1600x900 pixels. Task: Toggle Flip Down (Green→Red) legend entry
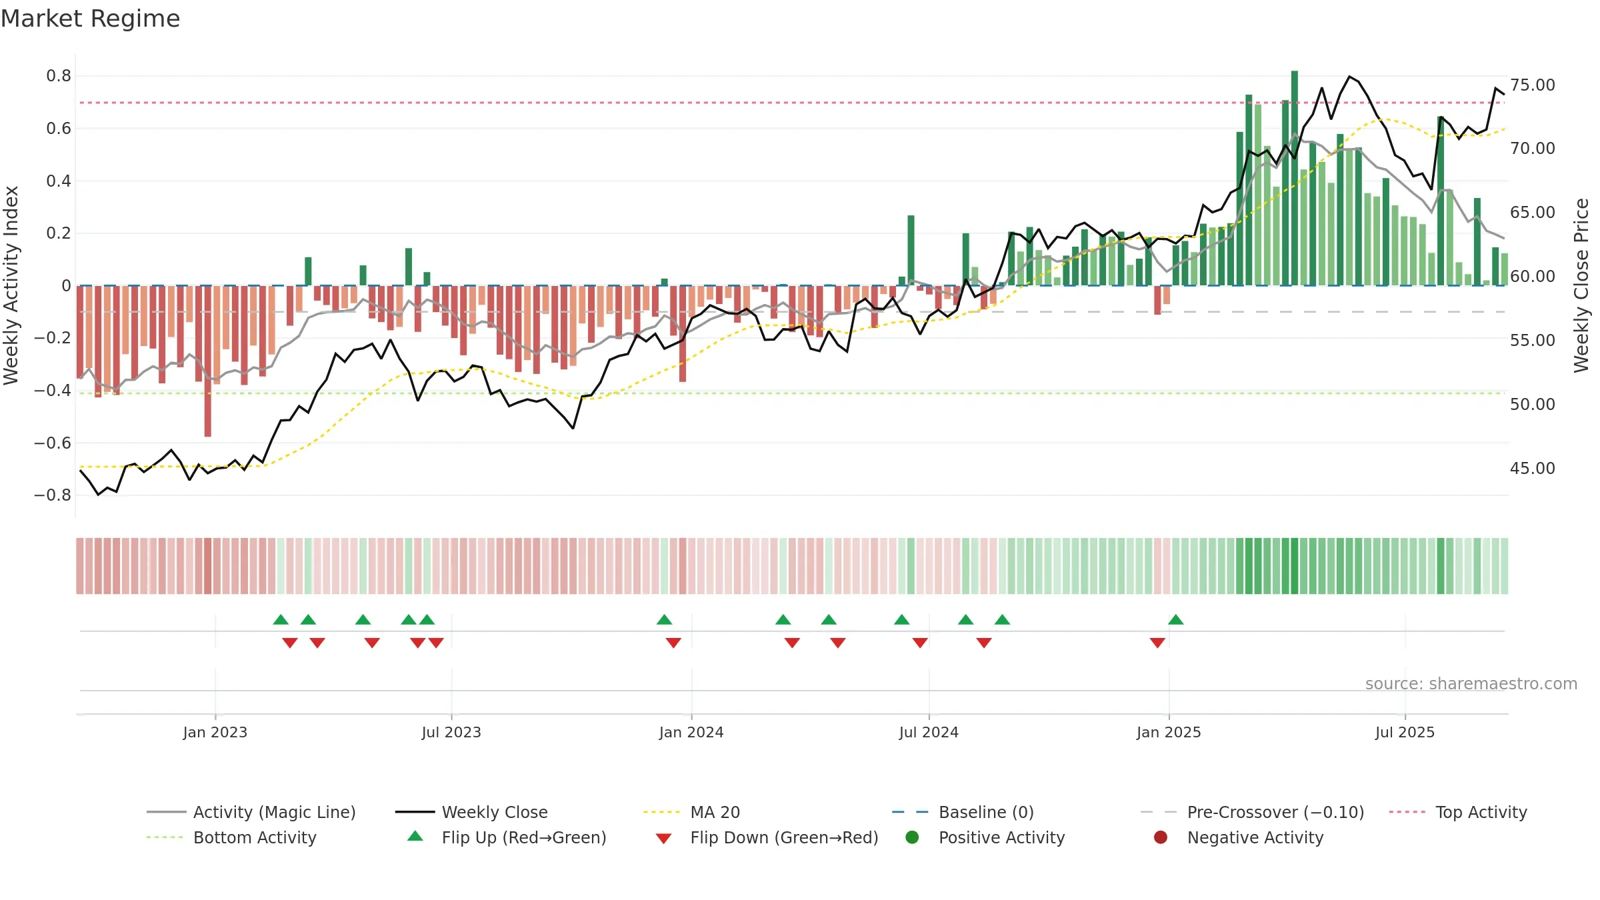767,837
